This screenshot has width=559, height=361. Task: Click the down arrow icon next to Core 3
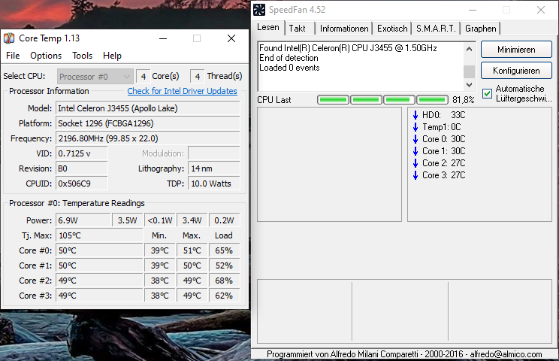pyautogui.click(x=415, y=175)
